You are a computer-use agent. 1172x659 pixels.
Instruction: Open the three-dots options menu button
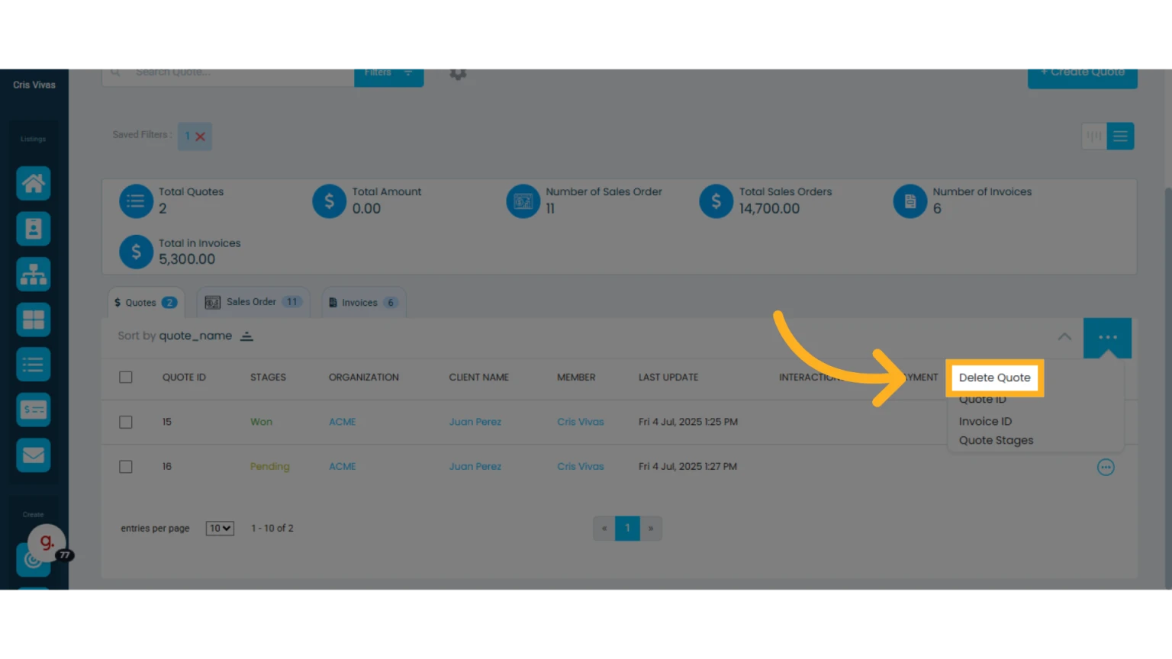click(1107, 337)
